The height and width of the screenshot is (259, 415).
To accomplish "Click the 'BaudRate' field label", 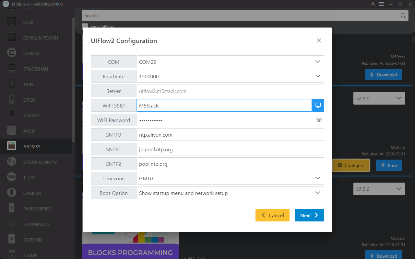I will click(113, 76).
